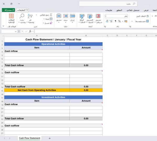Collapse the ribbon using the chevron
Screen dimensions: 157x141
click(3, 26)
